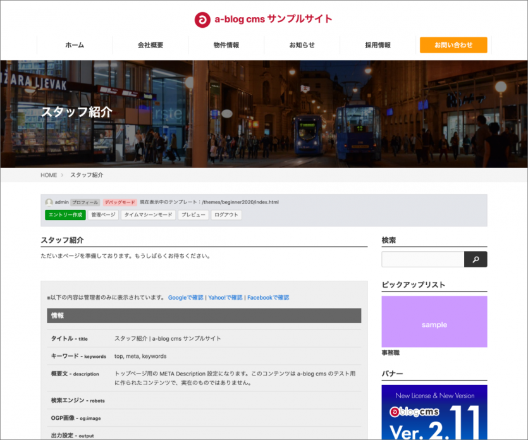Click the ログアウト button
This screenshot has width=528, height=440.
pos(226,215)
